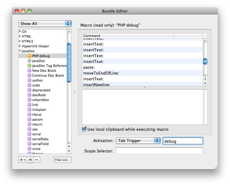
Task: Click the Command column header
Action: point(128,36)
